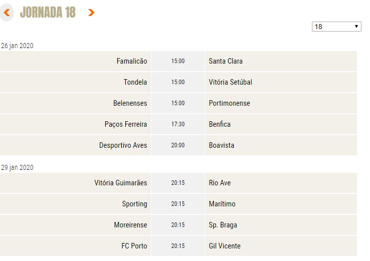Click Boavista away team
Screen dimensions: 370x261
point(222,145)
